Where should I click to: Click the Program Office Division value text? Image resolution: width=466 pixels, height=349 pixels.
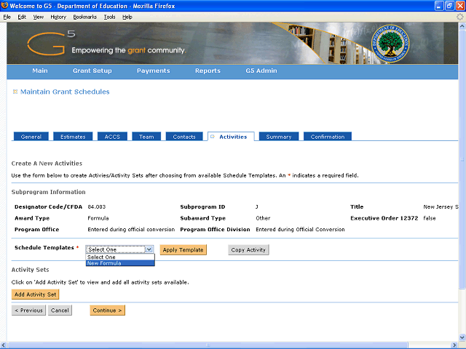tap(300, 230)
